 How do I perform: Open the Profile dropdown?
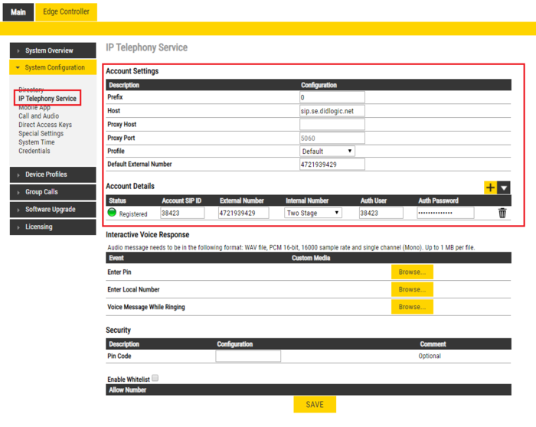coord(327,152)
